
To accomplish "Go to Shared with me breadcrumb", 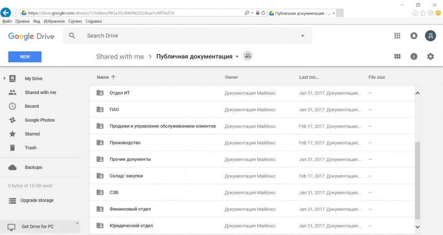I will click(120, 56).
